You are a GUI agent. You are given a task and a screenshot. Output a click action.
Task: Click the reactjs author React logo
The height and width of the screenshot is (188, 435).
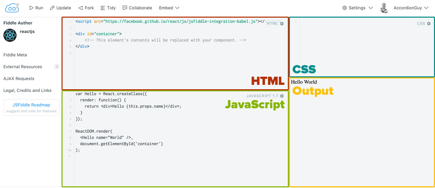coord(10,35)
